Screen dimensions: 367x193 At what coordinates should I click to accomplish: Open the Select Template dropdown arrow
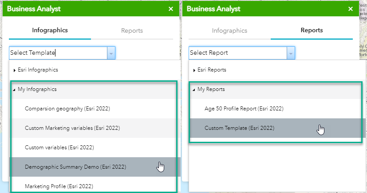pos(111,53)
